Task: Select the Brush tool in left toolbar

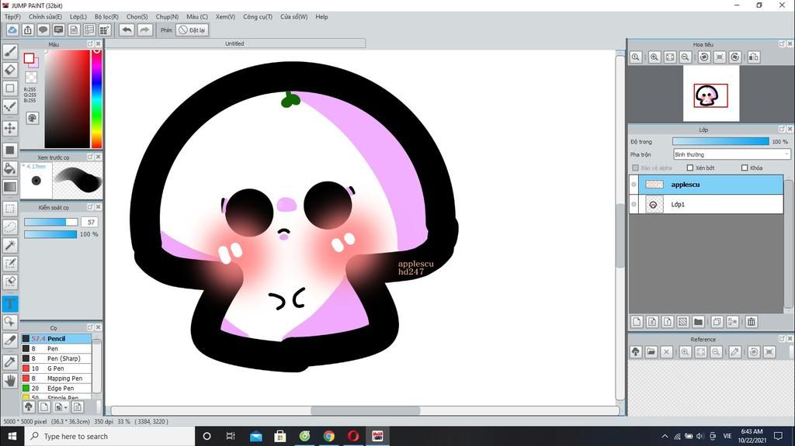Action: [9, 51]
